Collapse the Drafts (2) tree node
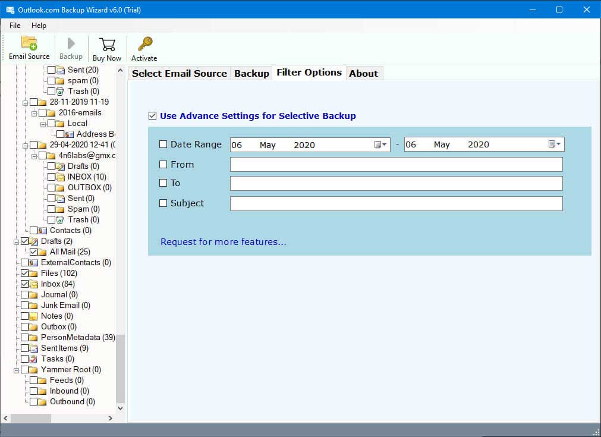 [x=16, y=242]
